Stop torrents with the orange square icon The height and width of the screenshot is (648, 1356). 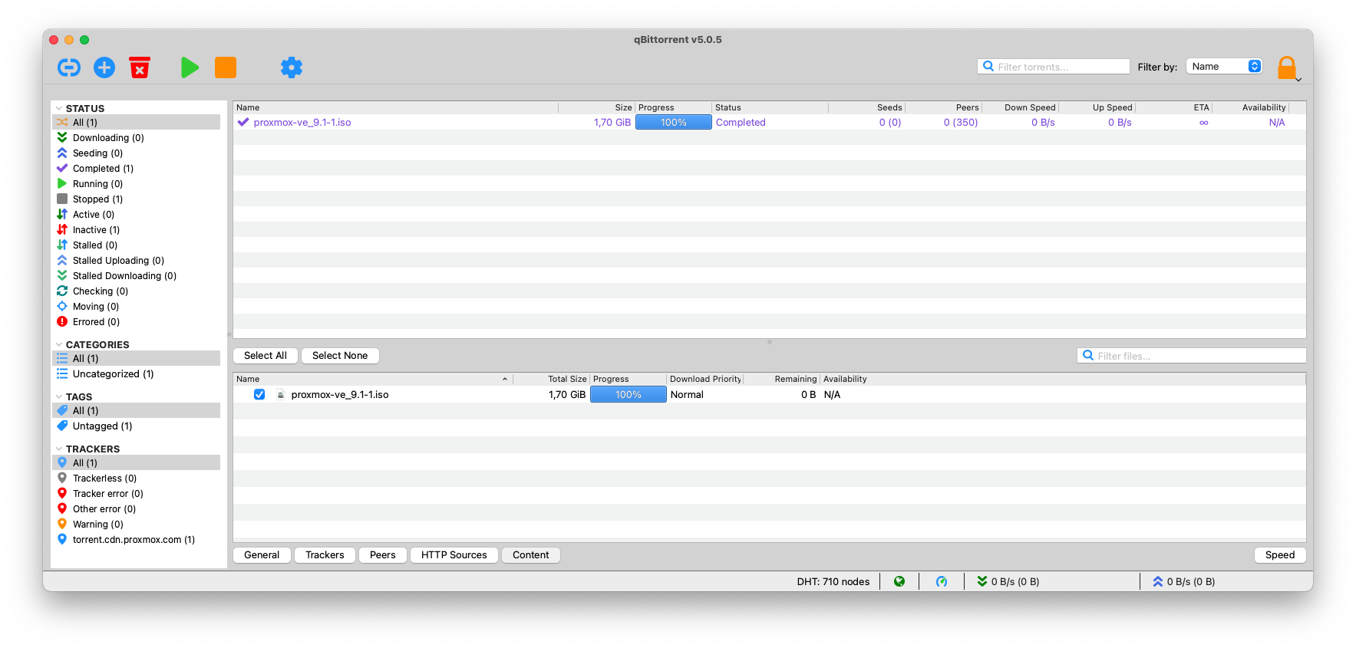tap(226, 67)
